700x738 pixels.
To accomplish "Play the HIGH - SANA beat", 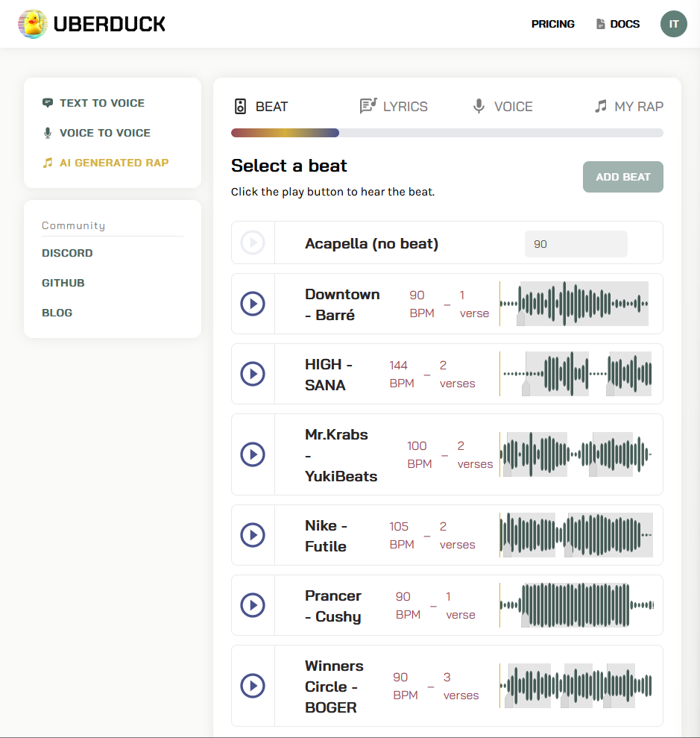I will [x=253, y=374].
